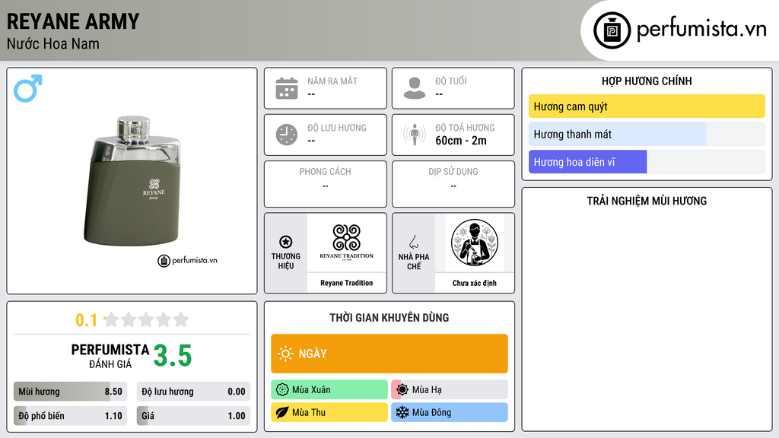This screenshot has width=779, height=438.
Task: Click the ĐỘ TUỔI label
Action: (450, 81)
